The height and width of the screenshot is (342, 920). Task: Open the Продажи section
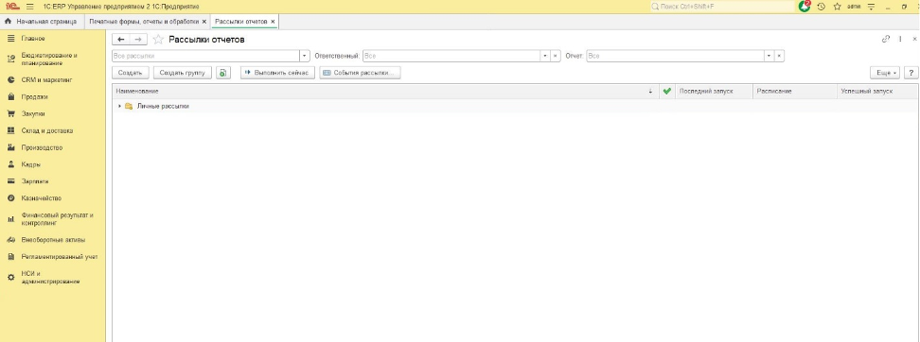point(35,96)
